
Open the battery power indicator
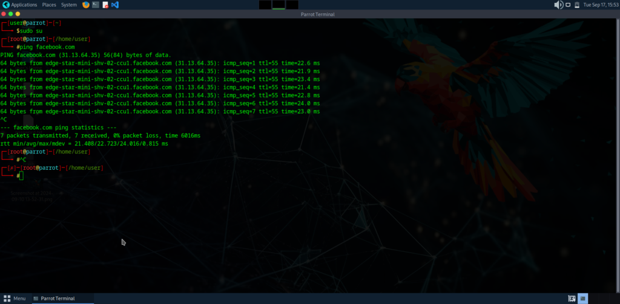[x=577, y=5]
